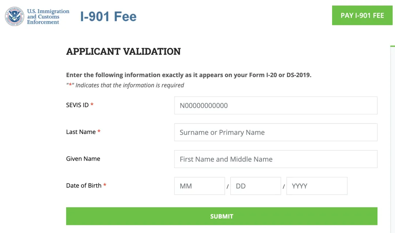This screenshot has height=233, width=395.
Task: Click the Date of Birth label
Action: pos(84,186)
